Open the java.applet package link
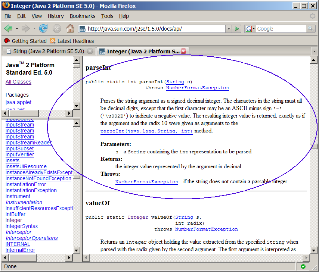Screen dimensions: 319x272 coord(19,102)
